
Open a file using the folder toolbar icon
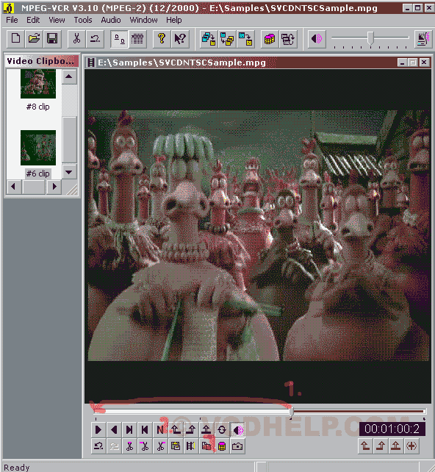tap(34, 39)
